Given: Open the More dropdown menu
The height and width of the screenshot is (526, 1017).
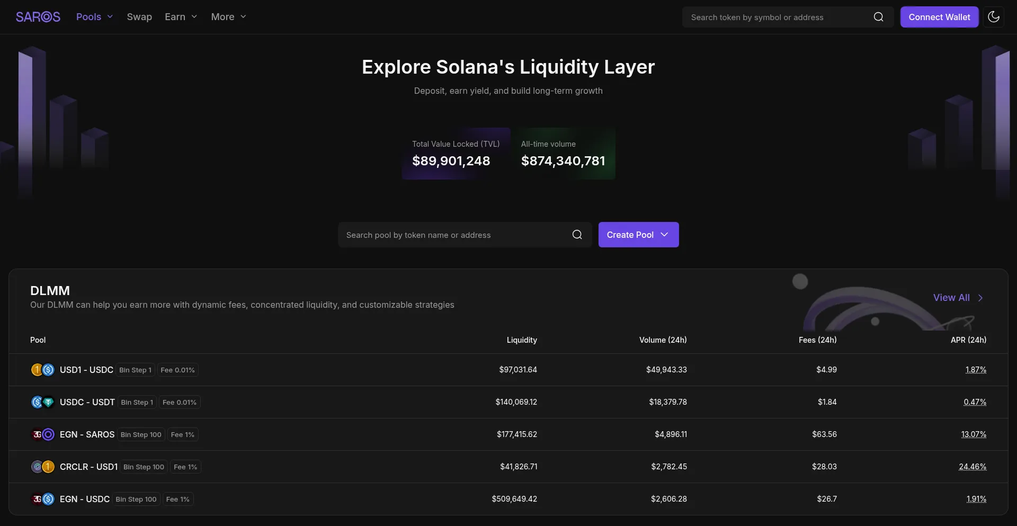Looking at the screenshot, I should click(228, 17).
